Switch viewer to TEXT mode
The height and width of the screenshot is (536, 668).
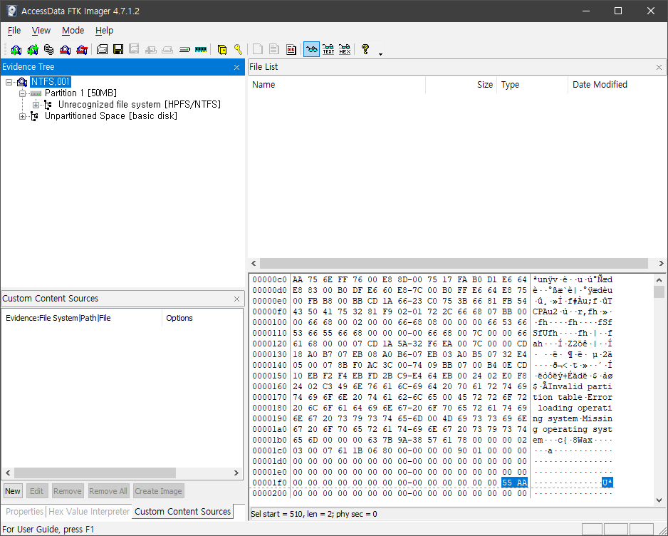tap(328, 49)
